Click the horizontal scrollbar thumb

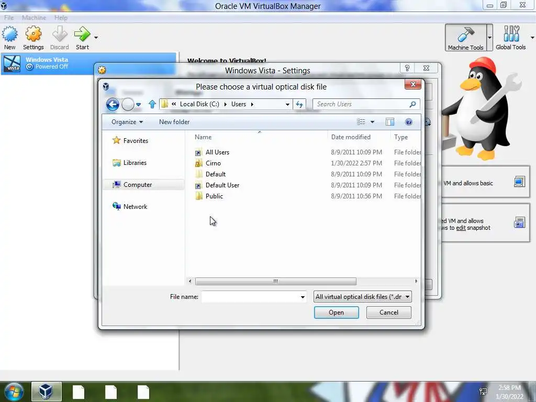(x=275, y=281)
